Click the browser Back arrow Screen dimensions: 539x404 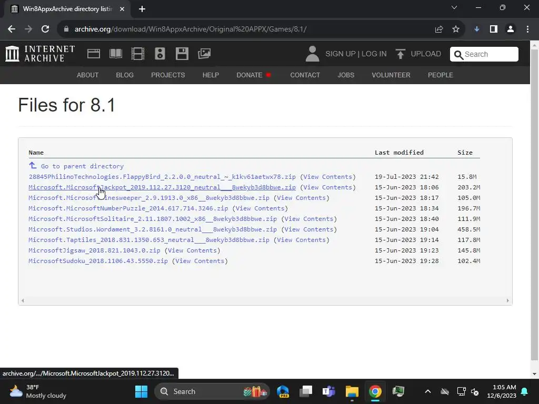pyautogui.click(x=12, y=29)
